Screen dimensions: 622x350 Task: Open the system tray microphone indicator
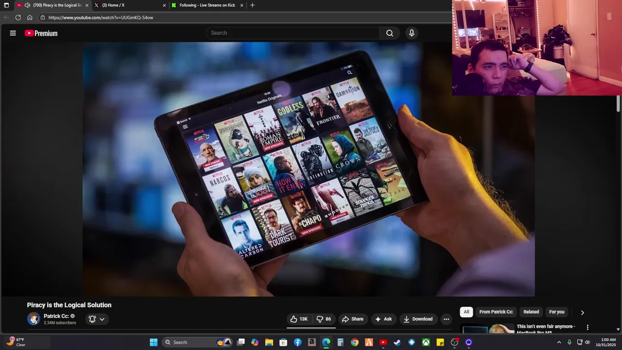570,342
